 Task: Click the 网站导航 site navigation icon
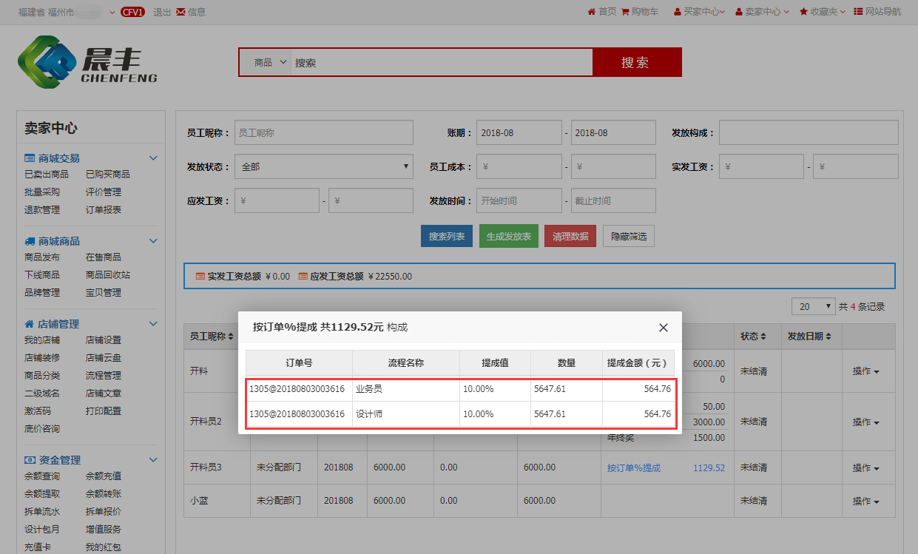[857, 12]
